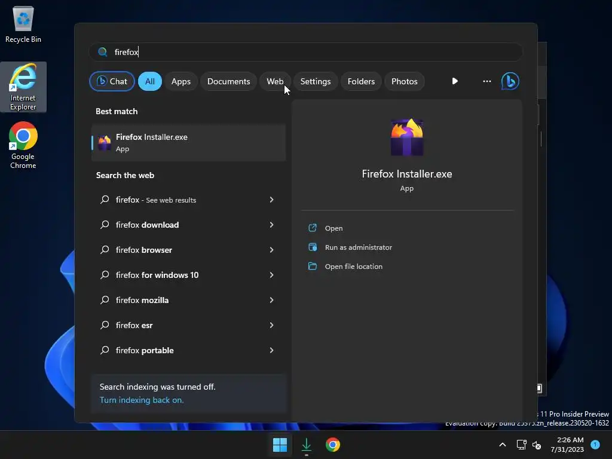612x459 pixels.
Task: Open clock and date in taskbar
Action: click(567, 445)
